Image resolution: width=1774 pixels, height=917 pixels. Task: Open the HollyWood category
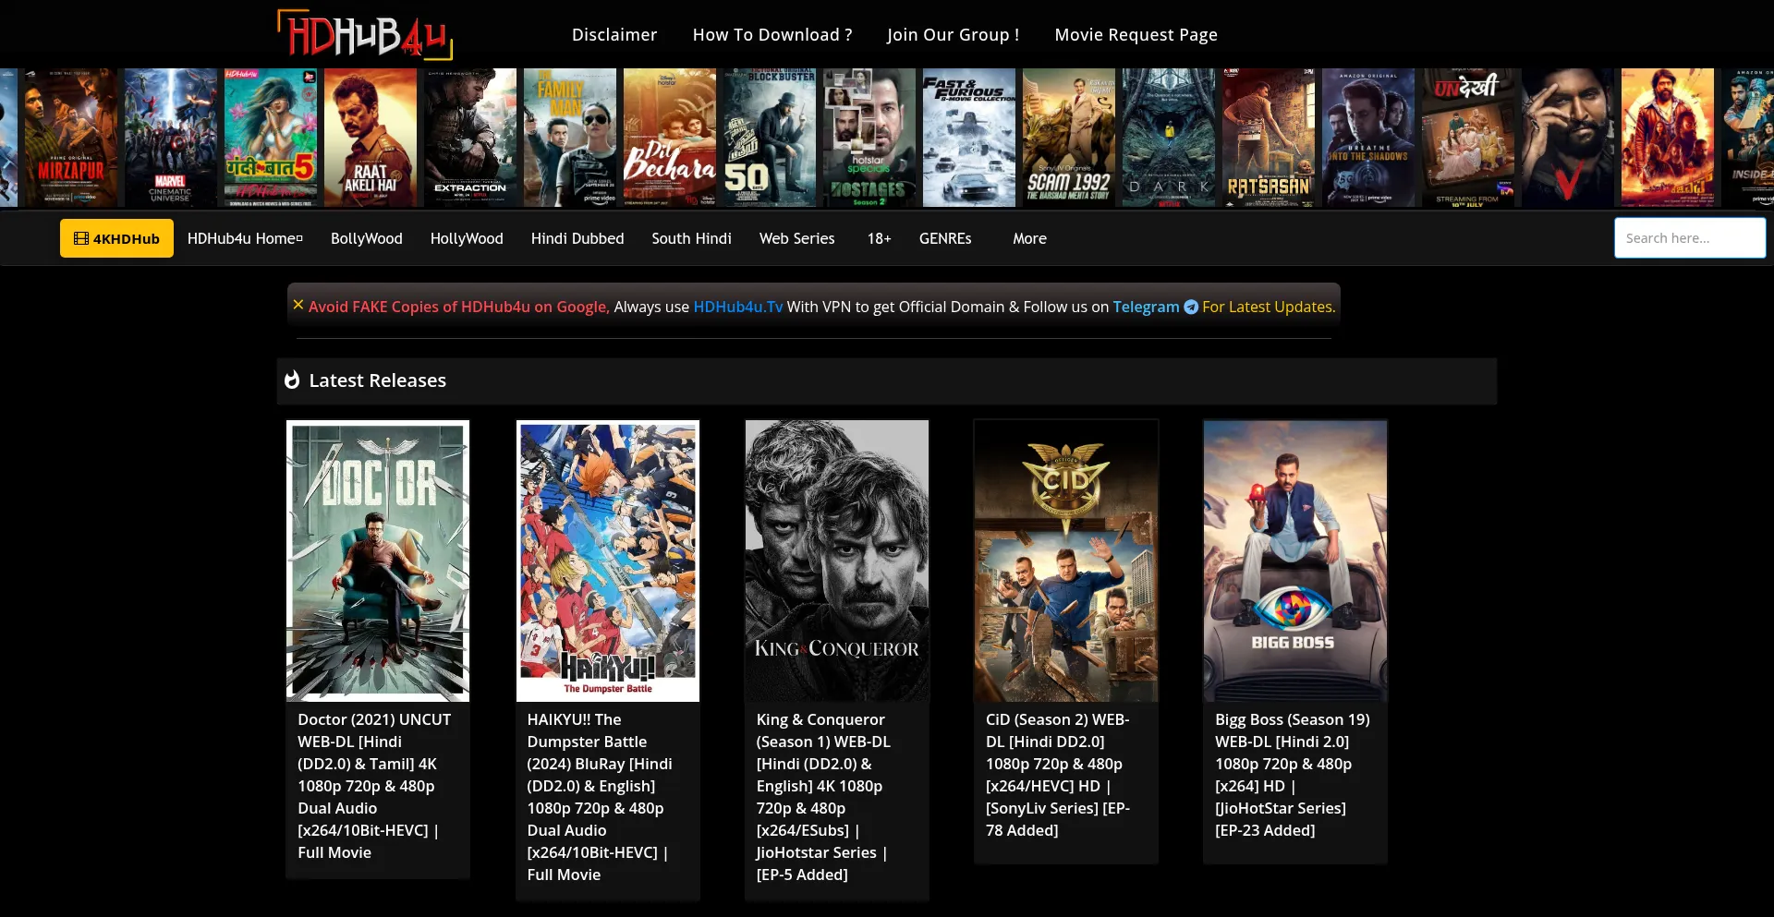click(467, 238)
